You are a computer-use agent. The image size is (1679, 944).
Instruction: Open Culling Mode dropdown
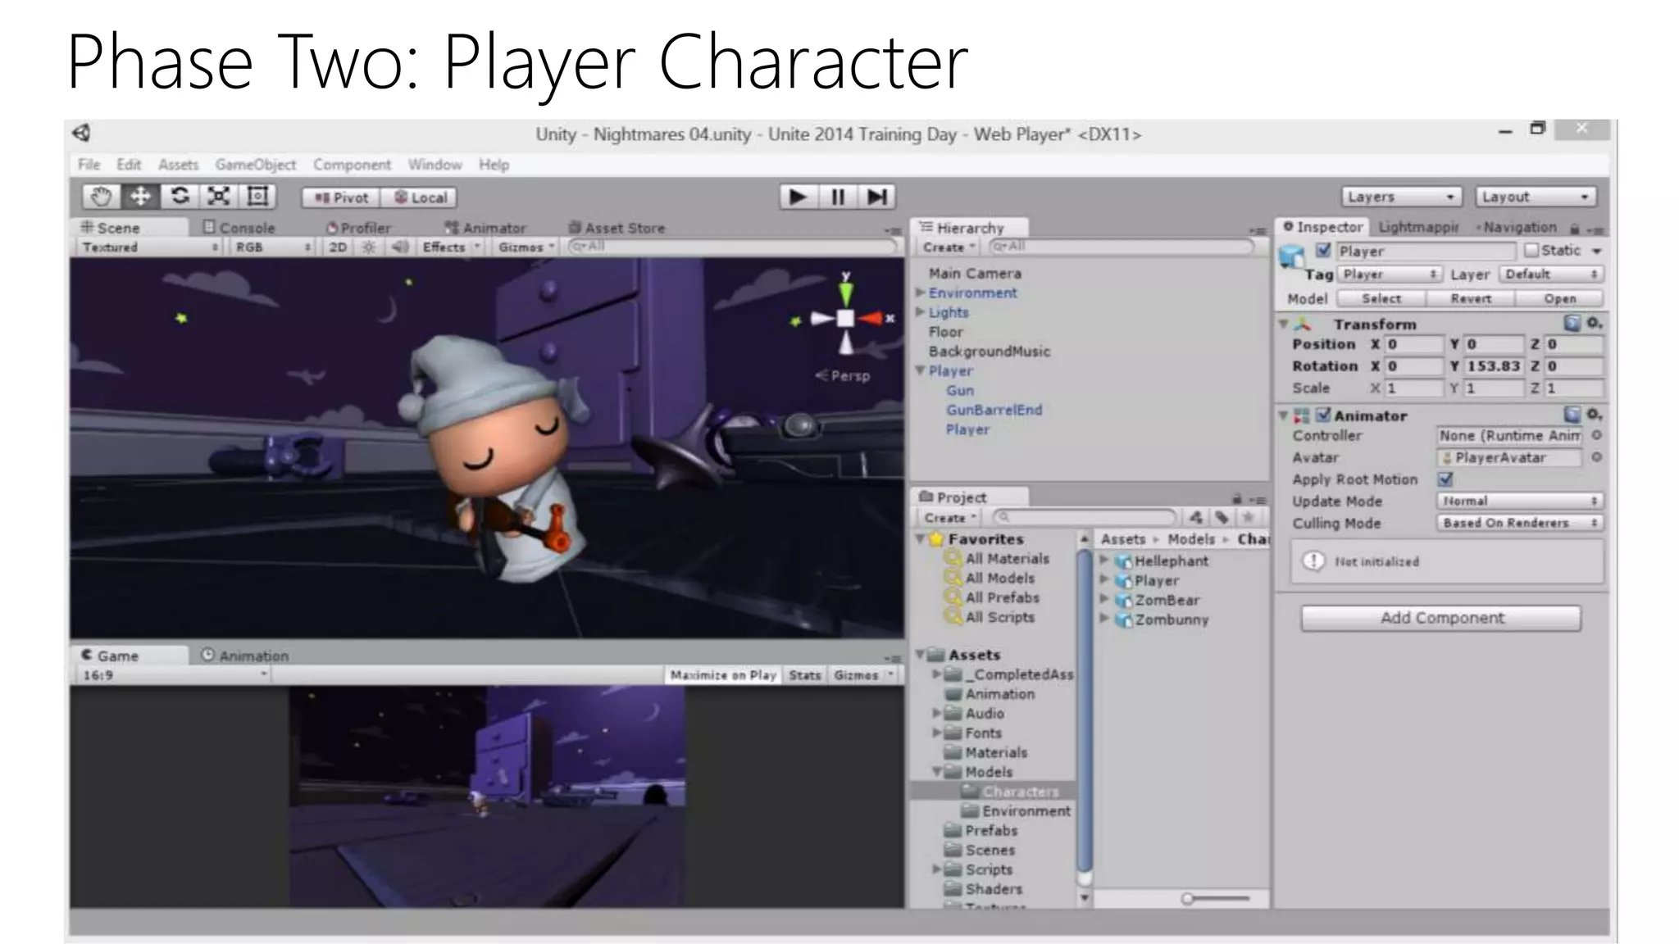click(x=1520, y=523)
